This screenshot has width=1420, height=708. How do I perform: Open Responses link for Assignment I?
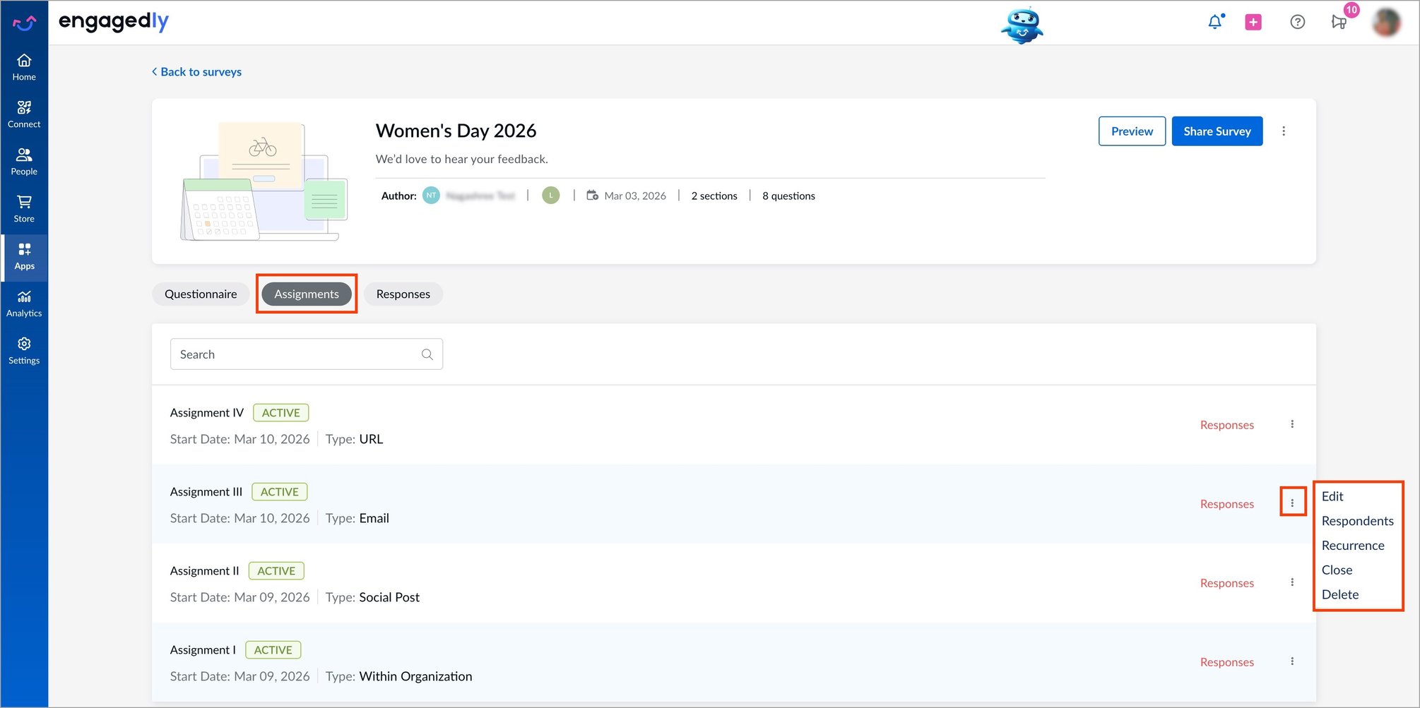pos(1226,662)
